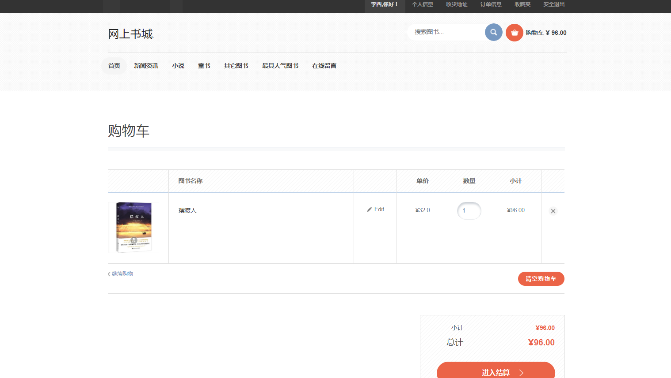View 最具人气图书 page
The width and height of the screenshot is (671, 378).
pyautogui.click(x=280, y=66)
